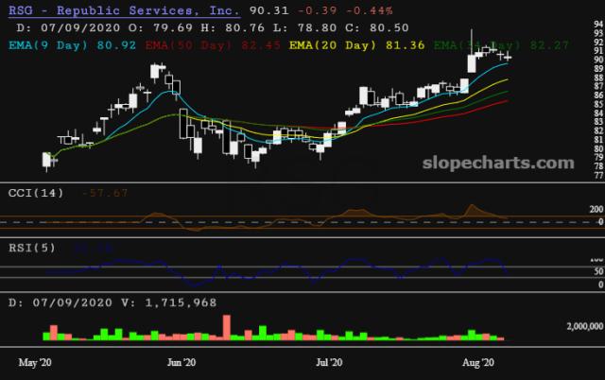Click the Aug '20 date label

[x=475, y=361]
